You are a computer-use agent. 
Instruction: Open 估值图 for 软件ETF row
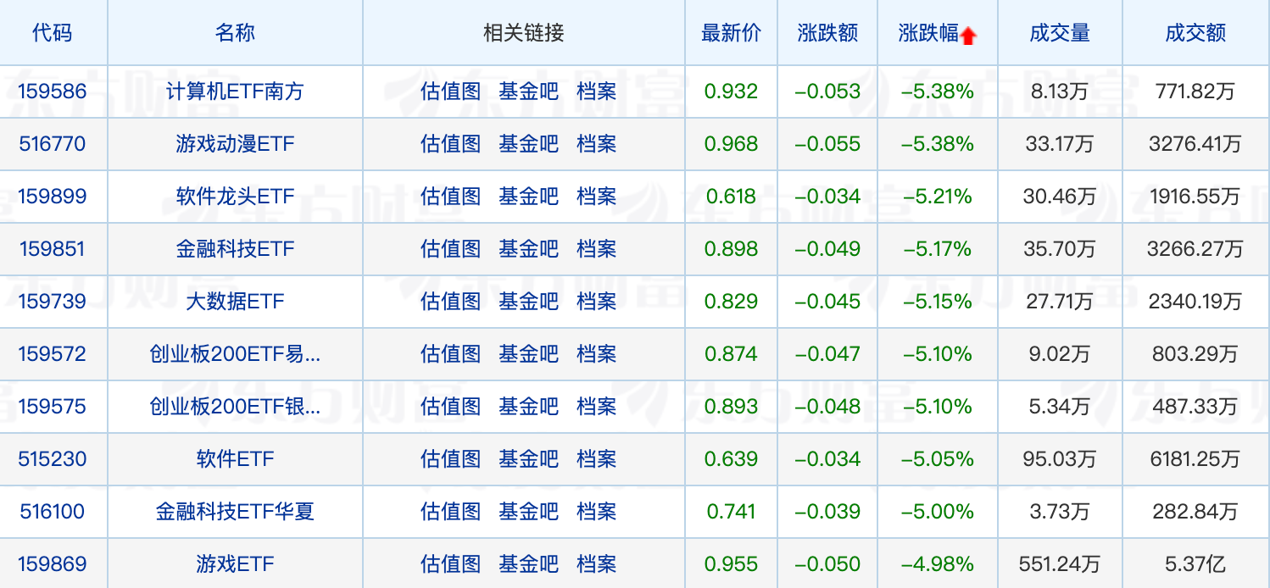pos(450,459)
